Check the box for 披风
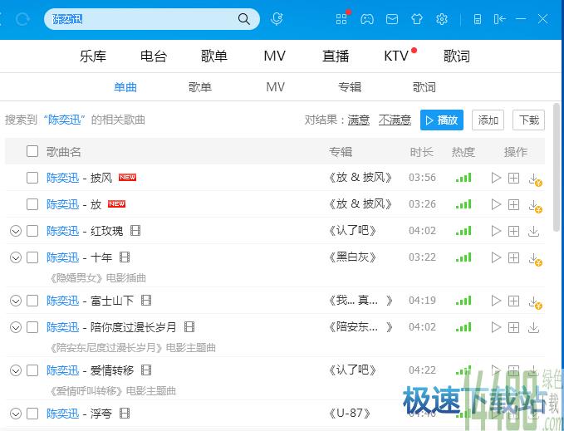This screenshot has width=564, height=431. (x=32, y=178)
